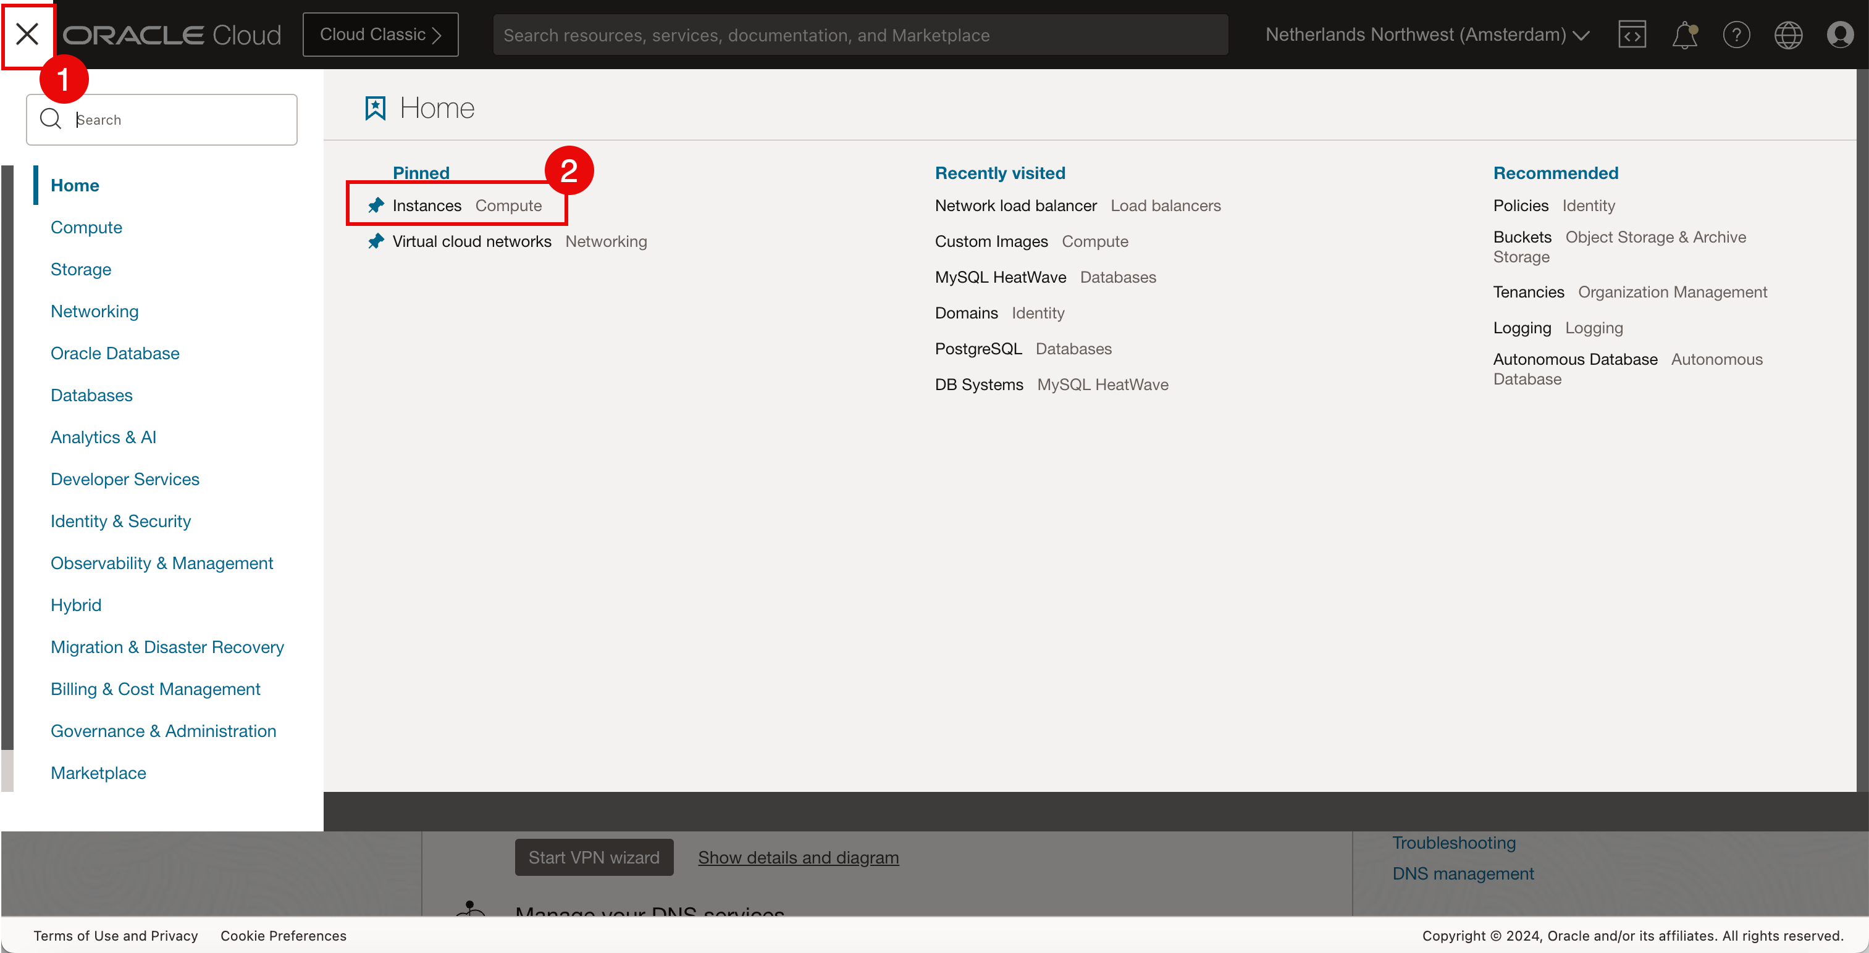Image resolution: width=1869 pixels, height=953 pixels.
Task: Select Billing & Cost Management category
Action: click(x=155, y=689)
